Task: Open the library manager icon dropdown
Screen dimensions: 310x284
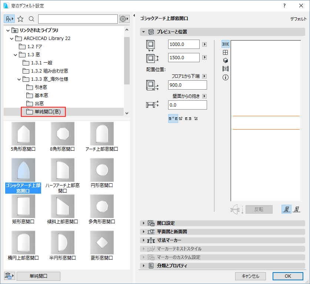Action: point(9,276)
